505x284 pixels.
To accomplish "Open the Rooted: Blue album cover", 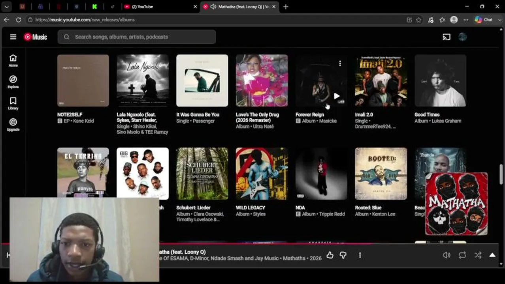I will tap(381, 174).
